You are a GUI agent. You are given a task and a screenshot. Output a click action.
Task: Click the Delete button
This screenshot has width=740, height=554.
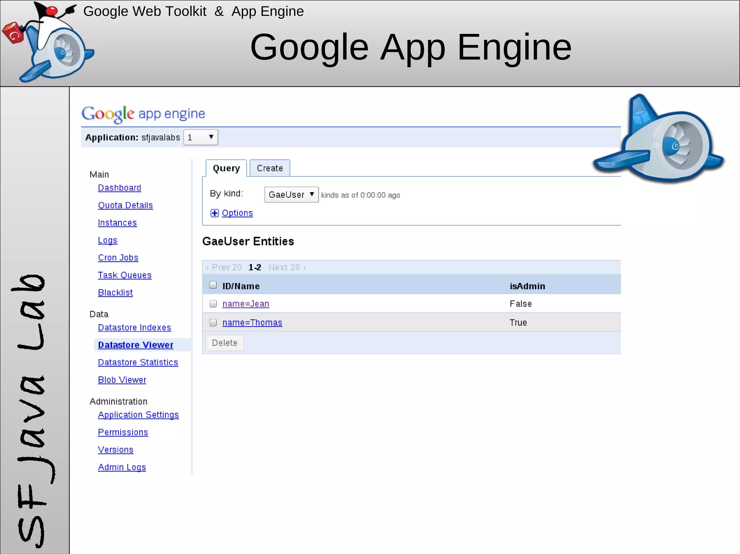225,343
